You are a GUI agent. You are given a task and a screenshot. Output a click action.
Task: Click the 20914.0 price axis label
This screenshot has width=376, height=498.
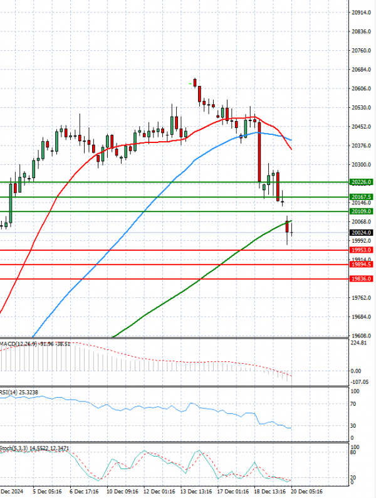pyautogui.click(x=361, y=13)
